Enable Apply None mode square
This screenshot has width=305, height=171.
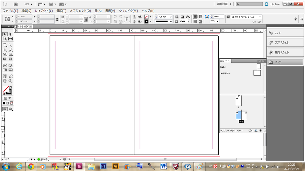click(11, 103)
